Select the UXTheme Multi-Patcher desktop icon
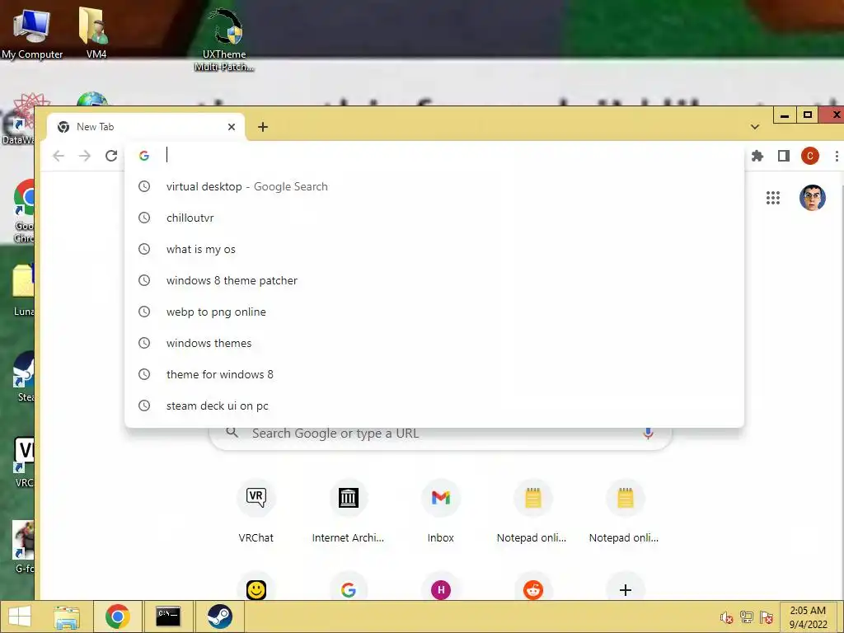The image size is (844, 633). 225,40
